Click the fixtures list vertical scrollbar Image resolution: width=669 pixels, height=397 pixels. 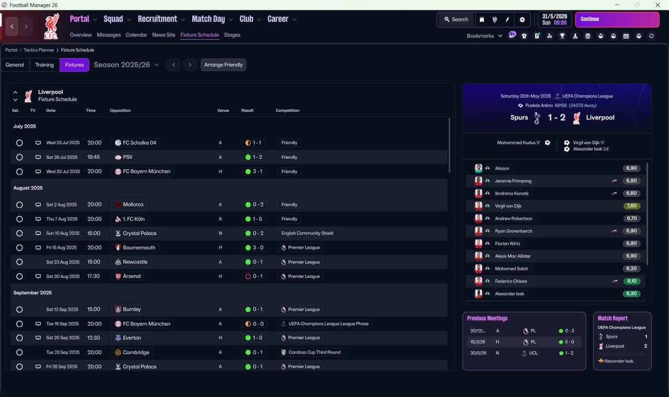449,145
